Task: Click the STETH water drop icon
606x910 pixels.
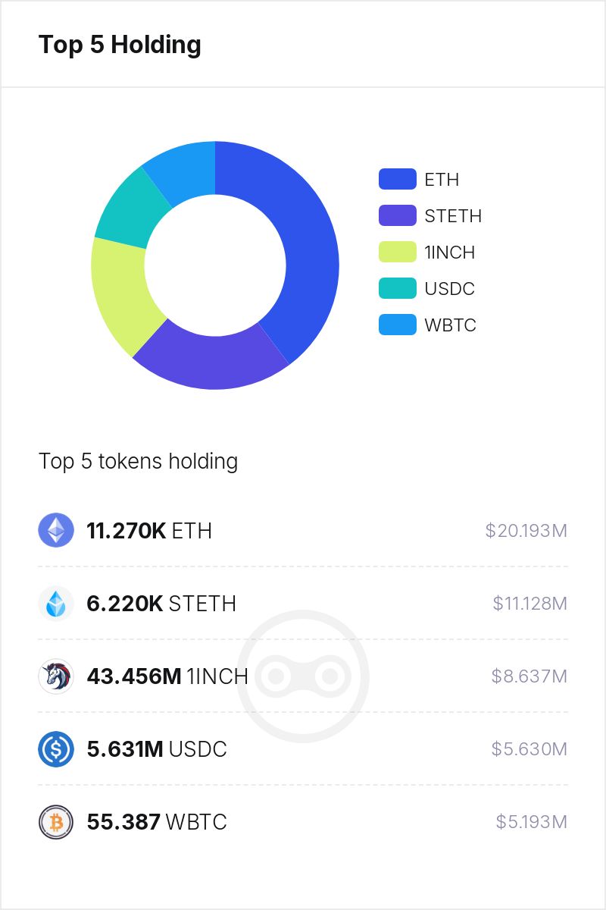Action: coord(56,603)
